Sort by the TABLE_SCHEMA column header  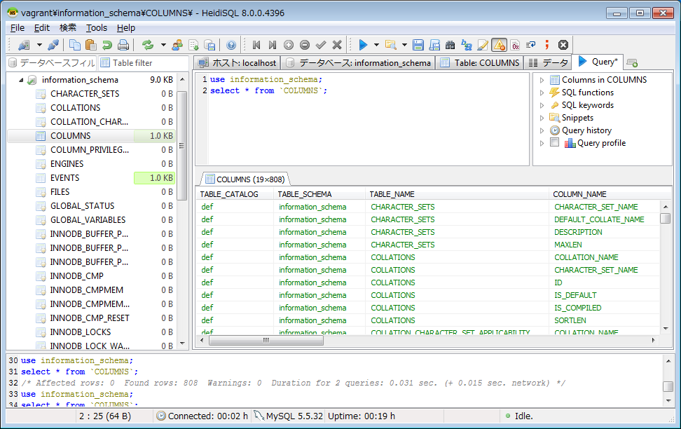point(319,194)
